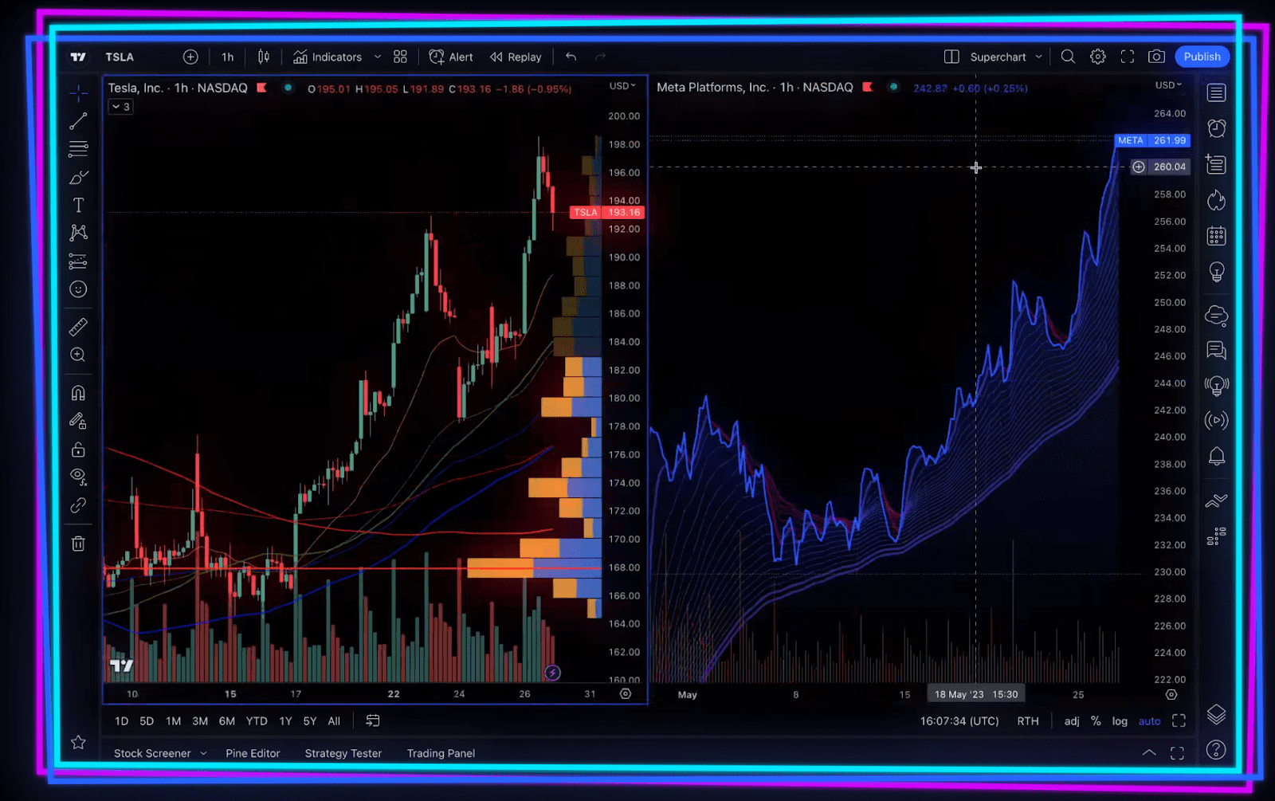Expand the Indicators favorites chevron
This screenshot has height=801, width=1275.
378,57
